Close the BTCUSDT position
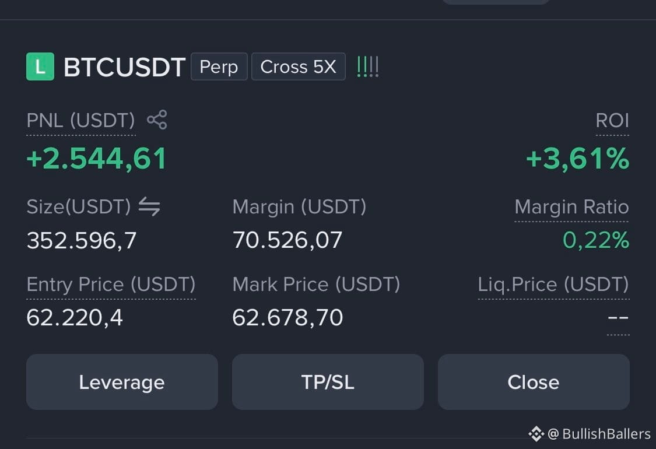The width and height of the screenshot is (656, 449). coord(534,382)
